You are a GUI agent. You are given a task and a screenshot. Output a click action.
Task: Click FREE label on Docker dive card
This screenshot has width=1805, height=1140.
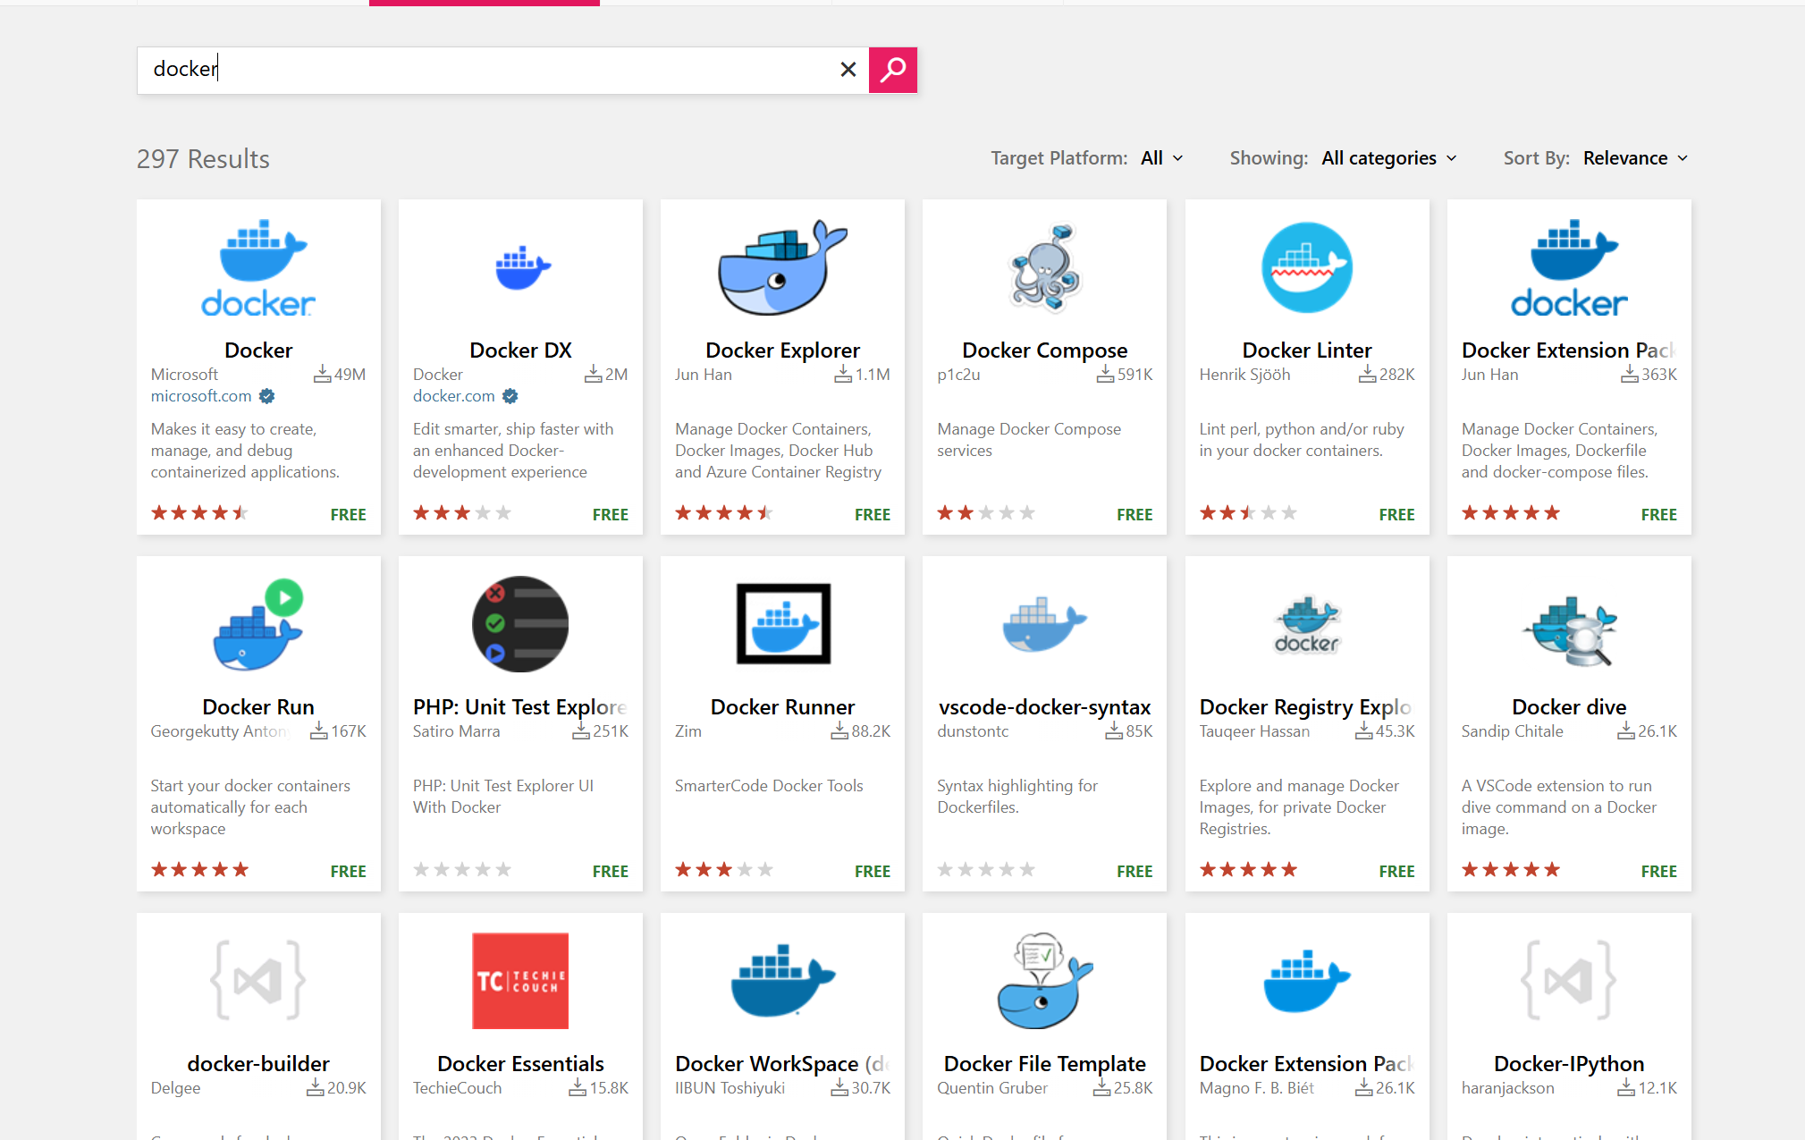pyautogui.click(x=1658, y=872)
